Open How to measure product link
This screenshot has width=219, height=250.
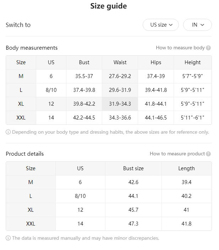tap(177, 154)
